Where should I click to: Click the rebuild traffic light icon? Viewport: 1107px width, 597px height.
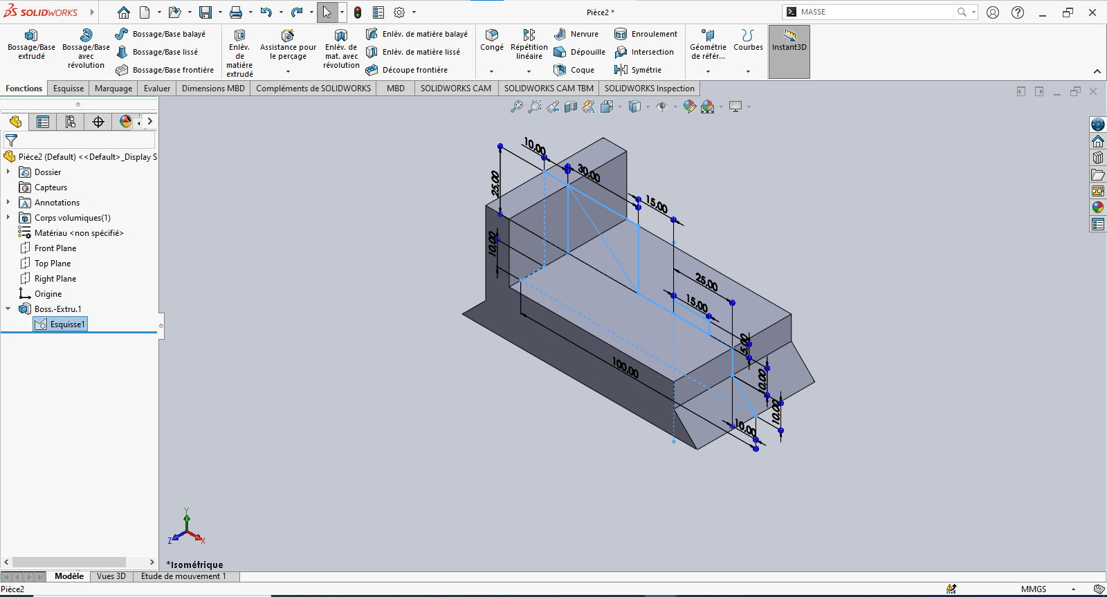tap(358, 12)
